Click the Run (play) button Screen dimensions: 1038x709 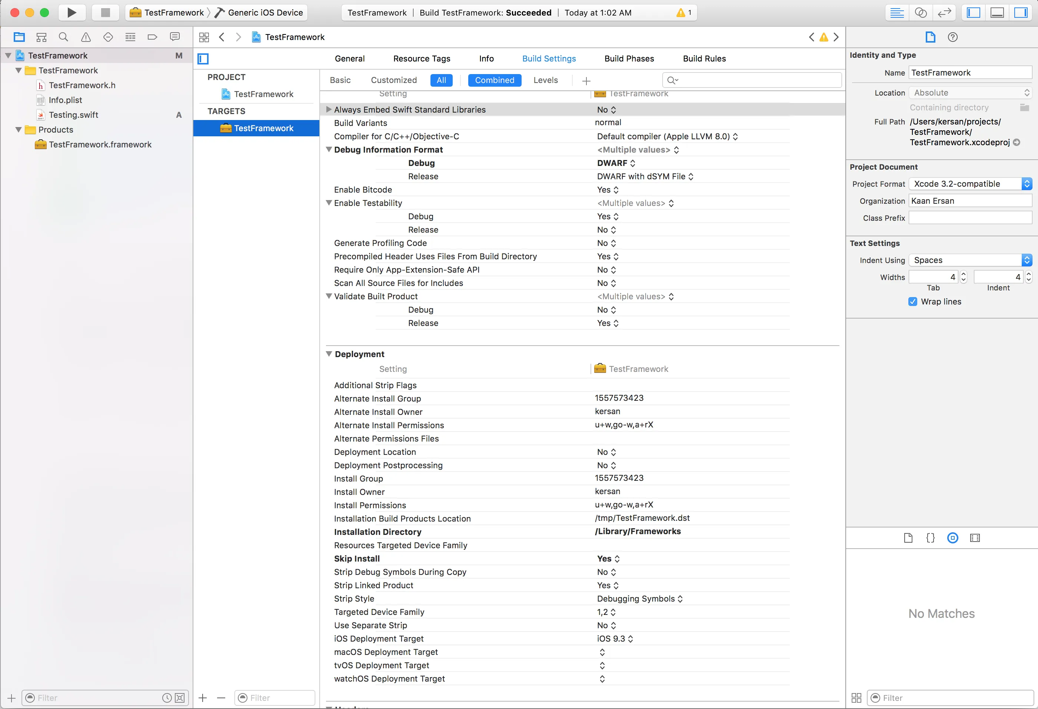click(71, 13)
